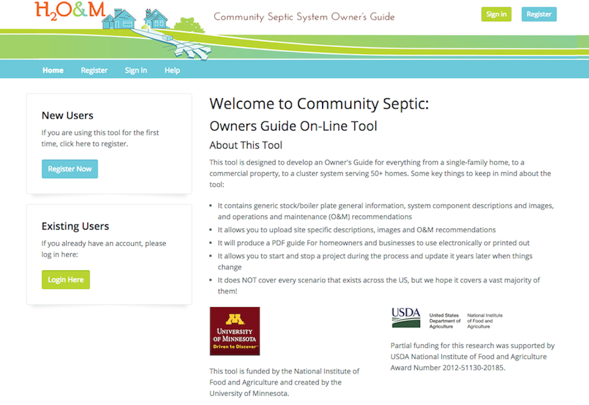The image size is (589, 405).
Task: Click the 'Register' button in the header
Action: tap(539, 13)
